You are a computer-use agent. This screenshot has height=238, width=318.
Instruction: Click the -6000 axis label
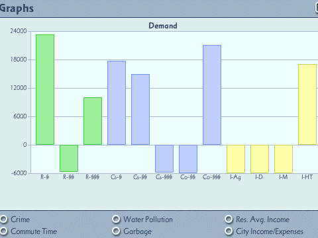(x=19, y=173)
